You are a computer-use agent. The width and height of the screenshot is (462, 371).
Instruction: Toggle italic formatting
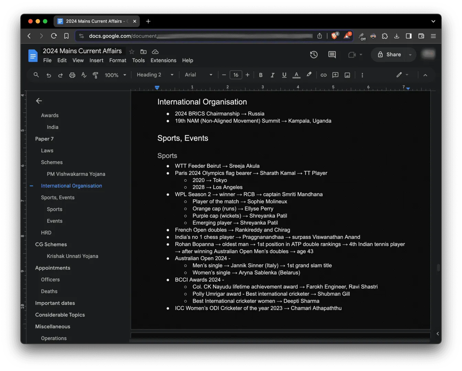pos(273,75)
